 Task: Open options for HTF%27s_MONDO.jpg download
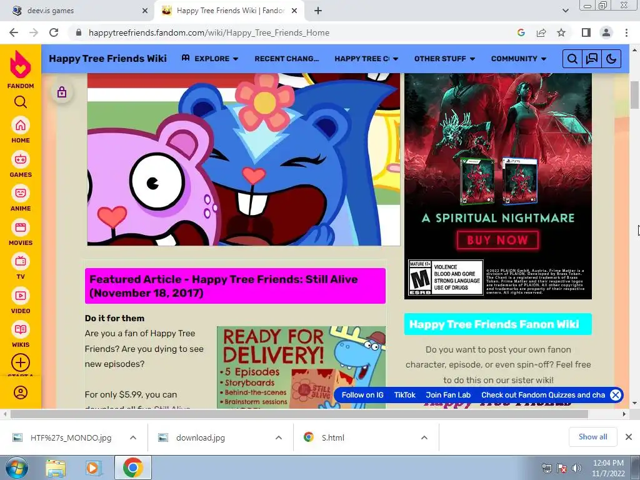point(133,437)
